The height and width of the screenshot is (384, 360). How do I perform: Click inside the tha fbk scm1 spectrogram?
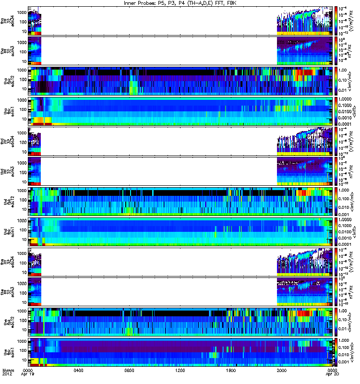click(180, 111)
